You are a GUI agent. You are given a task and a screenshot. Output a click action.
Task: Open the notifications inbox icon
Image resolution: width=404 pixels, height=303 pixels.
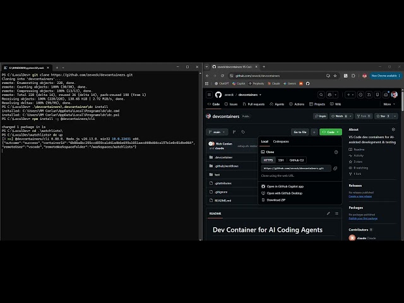[386, 95]
